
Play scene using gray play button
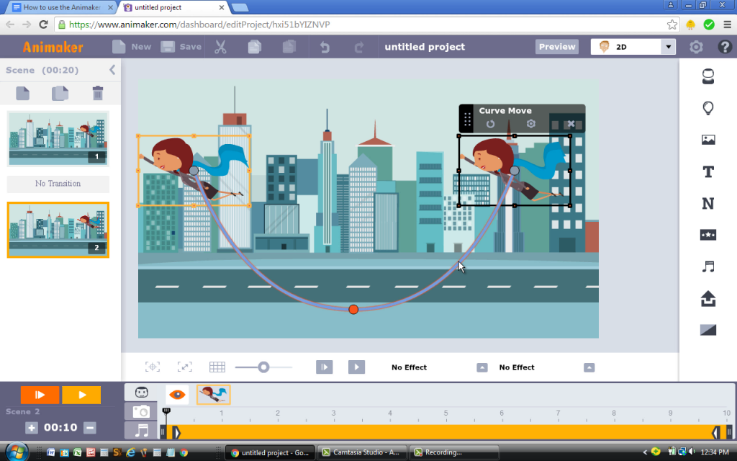[356, 367]
